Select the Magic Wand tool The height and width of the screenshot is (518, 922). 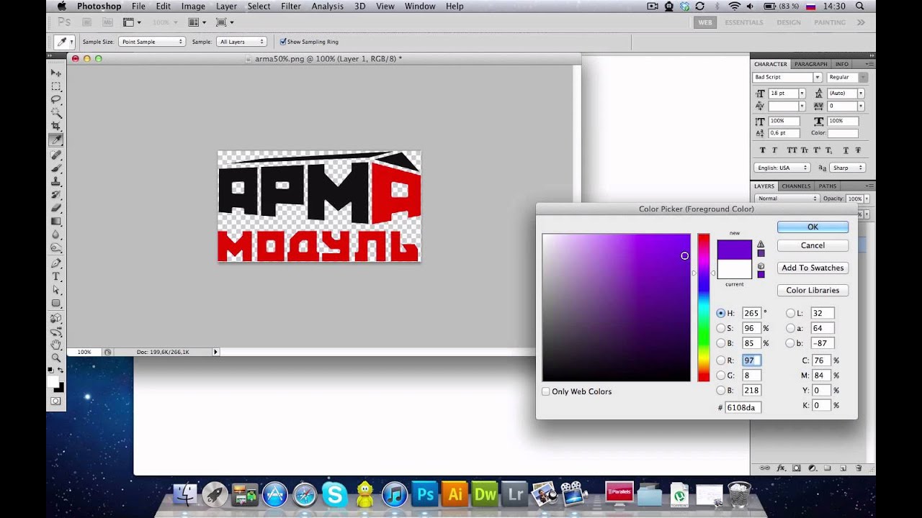pyautogui.click(x=55, y=113)
